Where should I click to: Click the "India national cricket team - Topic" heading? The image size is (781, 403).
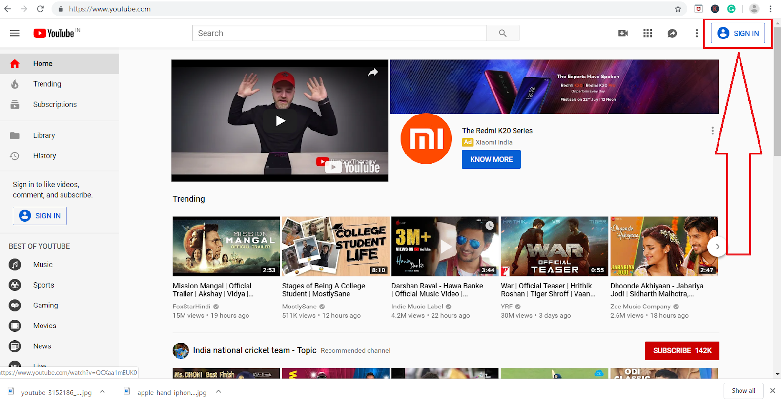[x=255, y=350]
